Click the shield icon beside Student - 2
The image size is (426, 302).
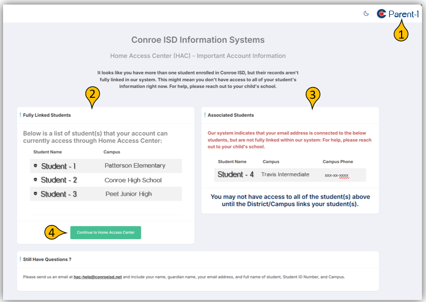pos(35,180)
